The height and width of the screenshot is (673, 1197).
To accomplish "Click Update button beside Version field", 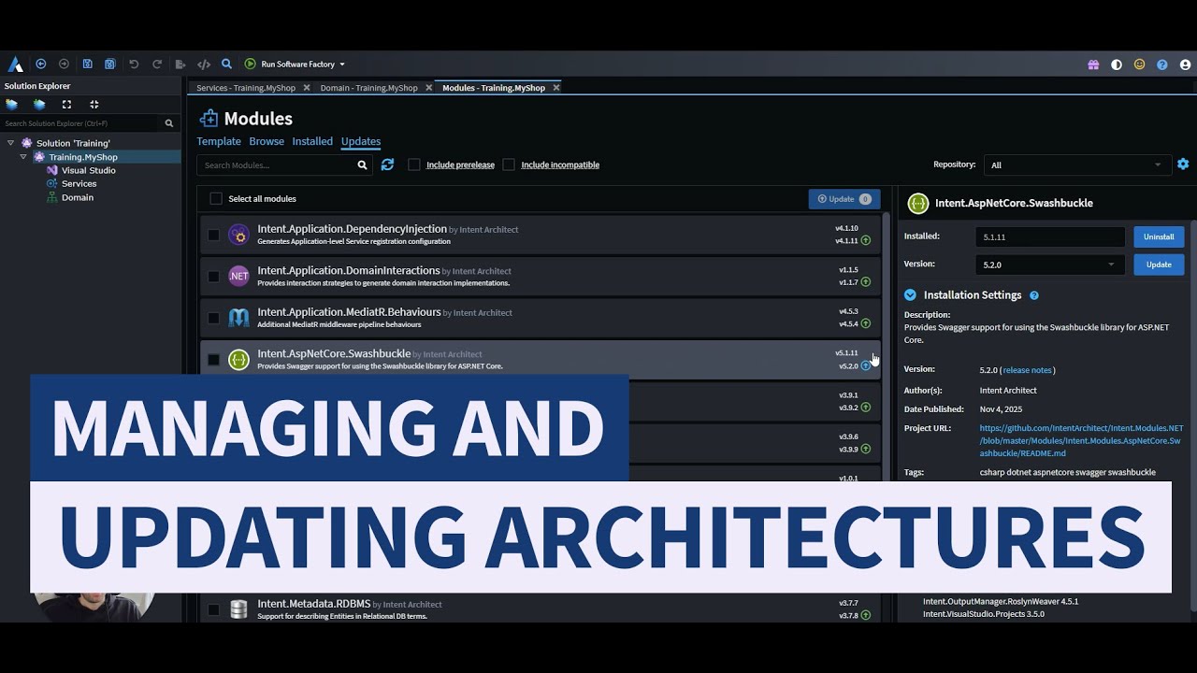I will click(1159, 265).
